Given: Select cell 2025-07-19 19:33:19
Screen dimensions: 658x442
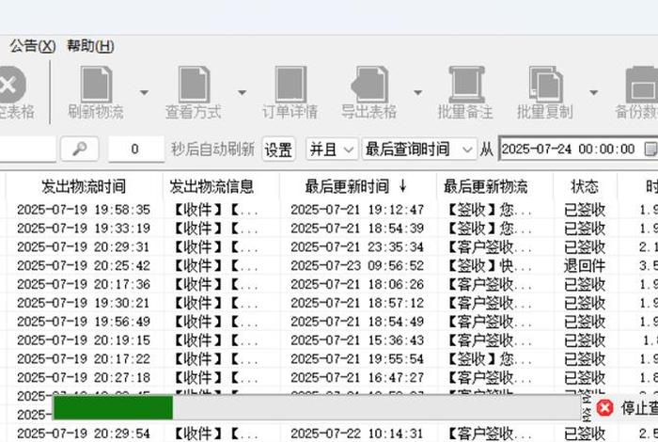Looking at the screenshot, I should (x=84, y=229).
